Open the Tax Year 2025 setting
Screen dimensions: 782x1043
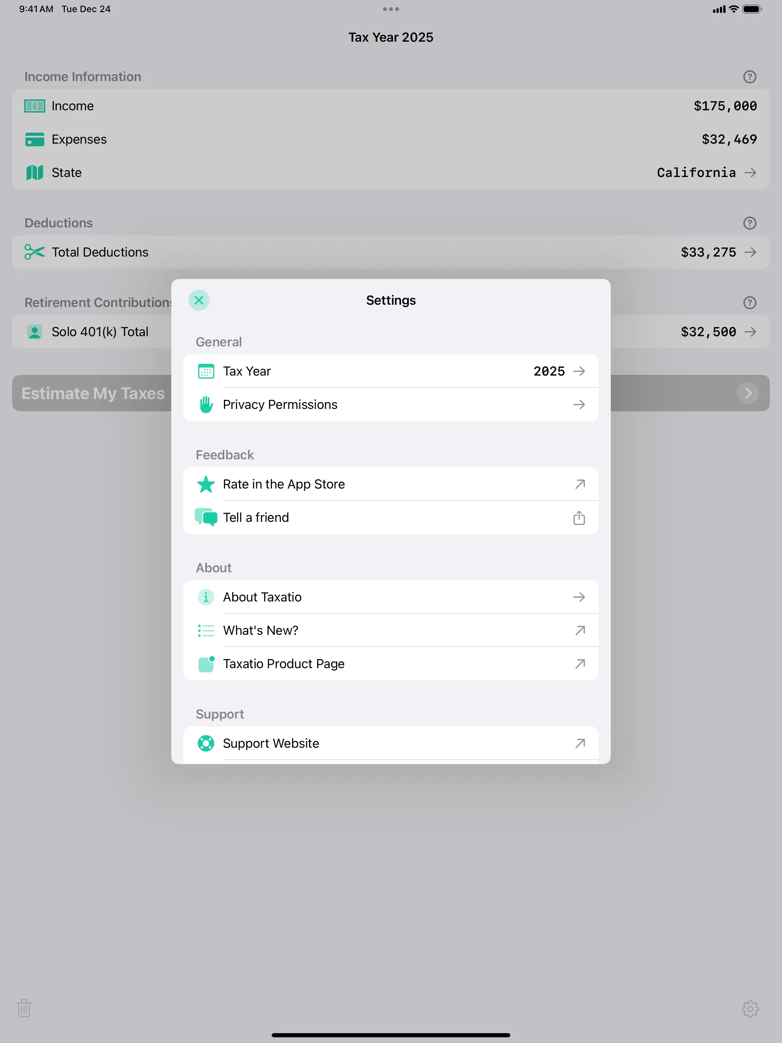390,371
